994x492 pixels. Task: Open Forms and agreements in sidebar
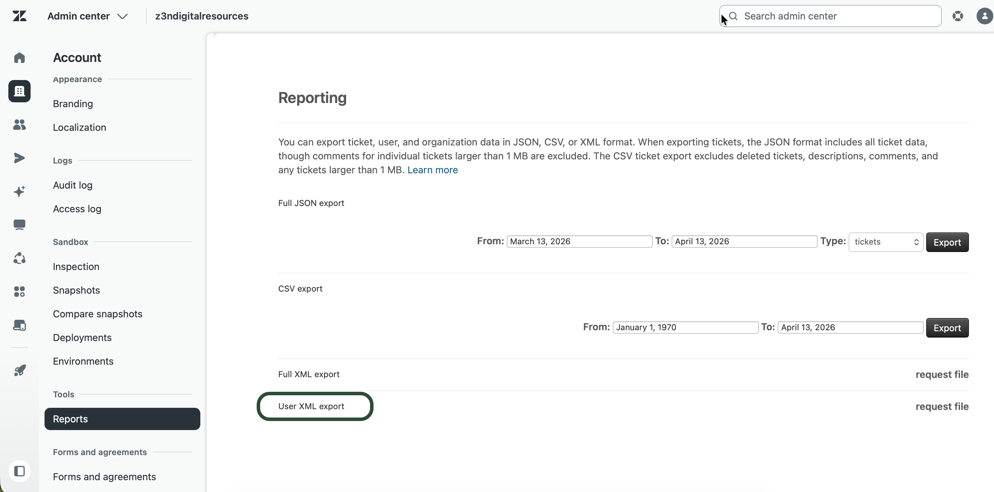point(104,477)
